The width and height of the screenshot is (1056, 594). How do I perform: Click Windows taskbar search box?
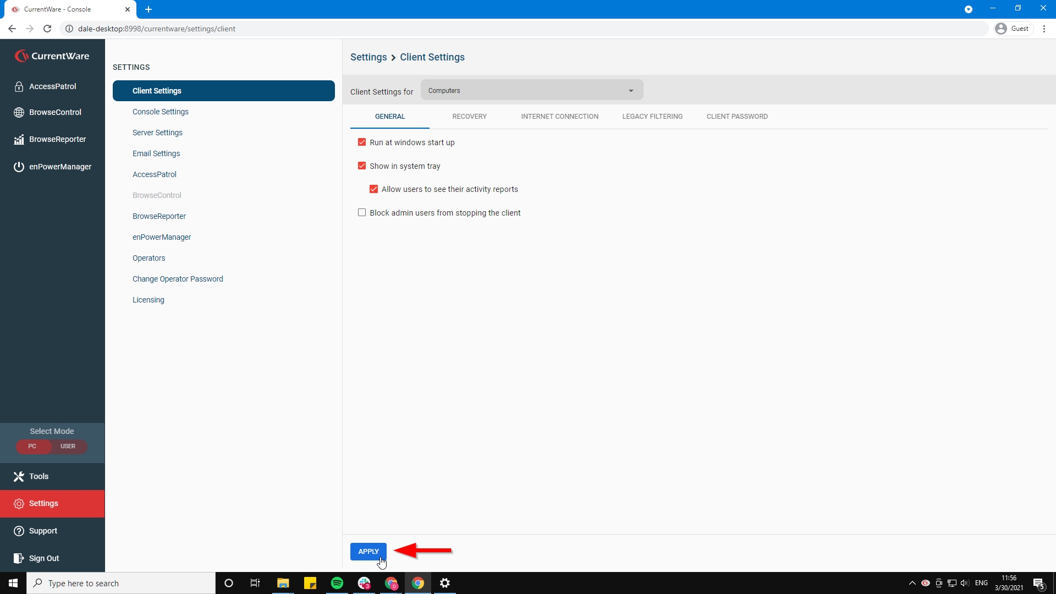coord(121,583)
